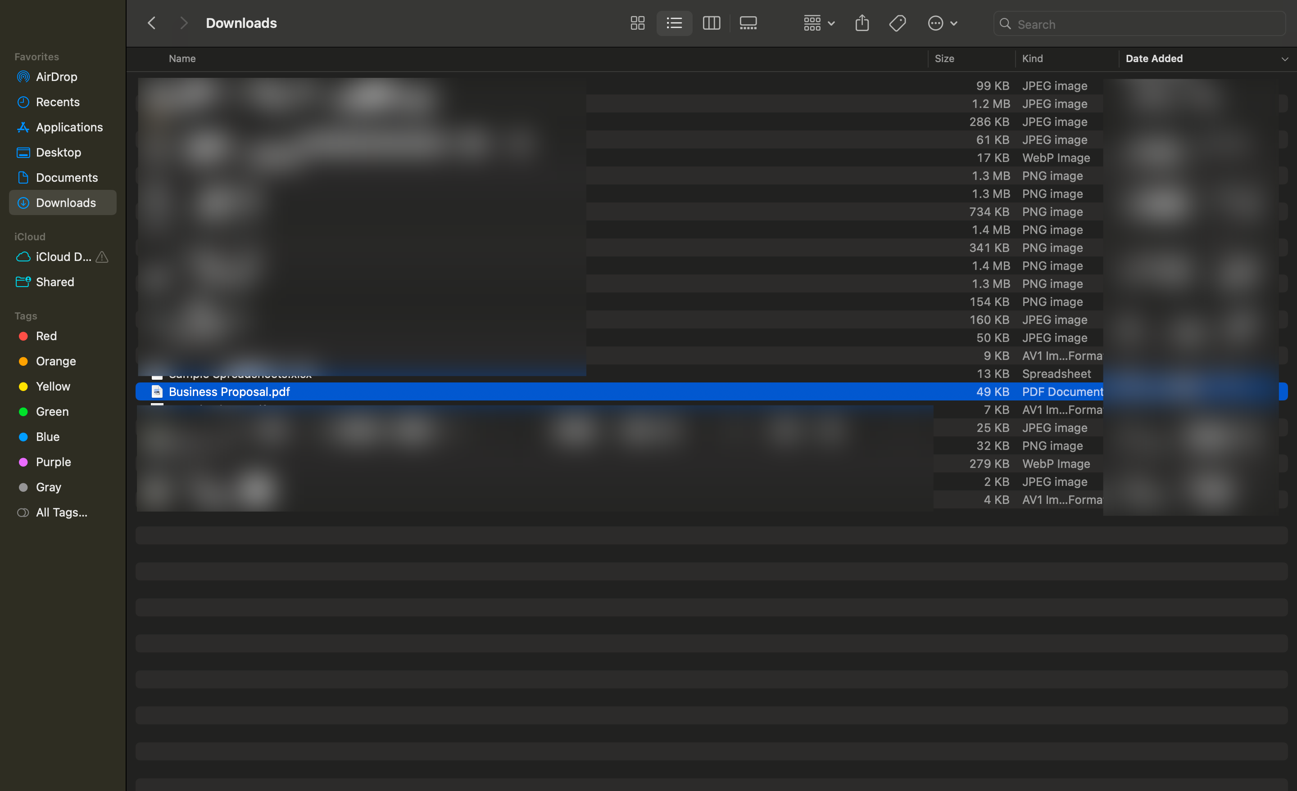Viewport: 1297px width, 791px height.
Task: Toggle sort order chevron on Date Added
Action: click(x=1284, y=59)
